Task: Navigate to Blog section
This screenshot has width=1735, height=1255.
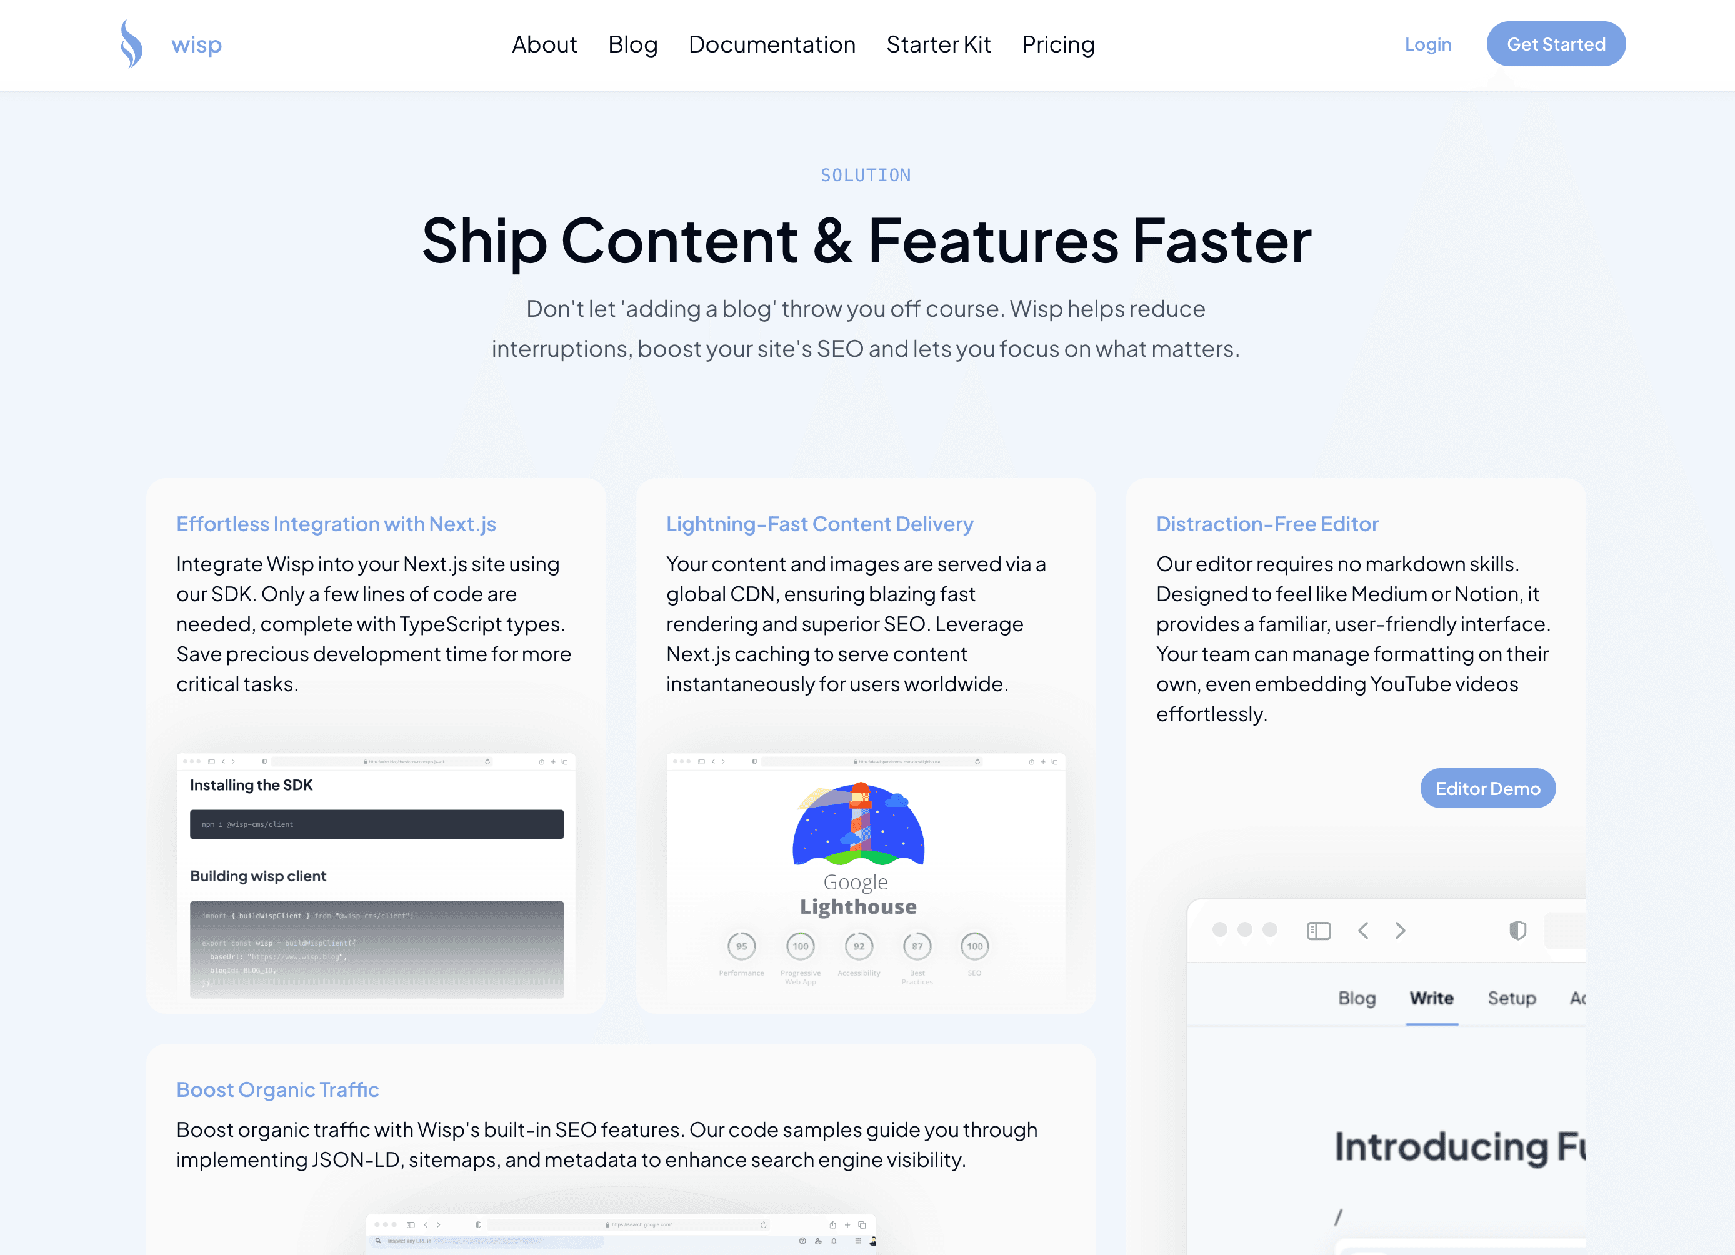Action: coord(632,44)
